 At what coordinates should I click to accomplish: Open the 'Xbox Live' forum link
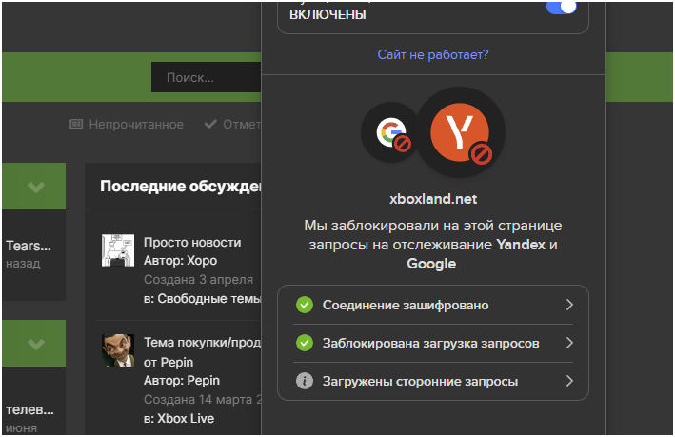point(186,419)
